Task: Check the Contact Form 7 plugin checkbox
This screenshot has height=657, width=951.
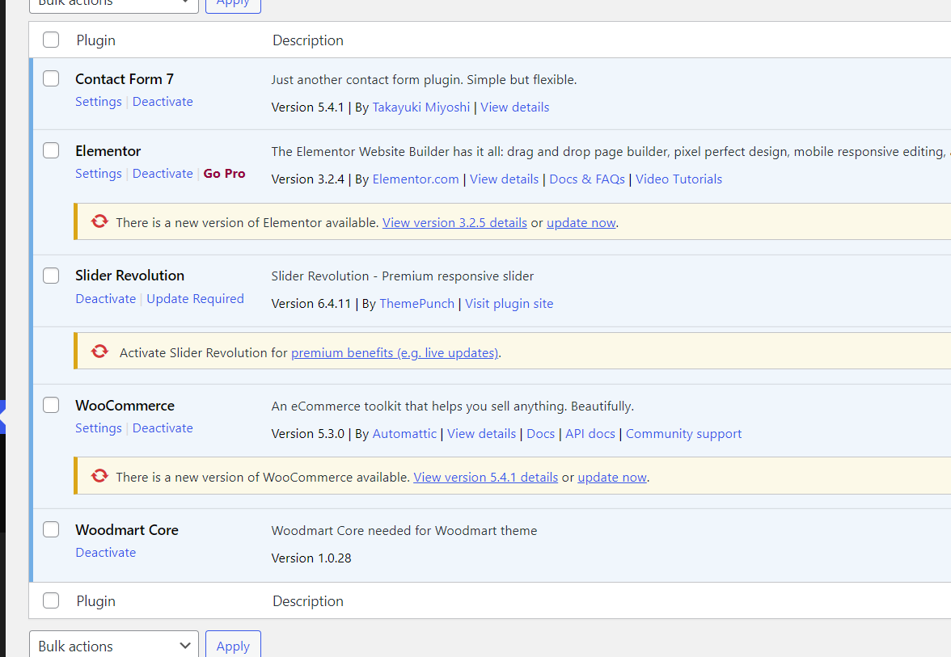Action: tap(51, 79)
